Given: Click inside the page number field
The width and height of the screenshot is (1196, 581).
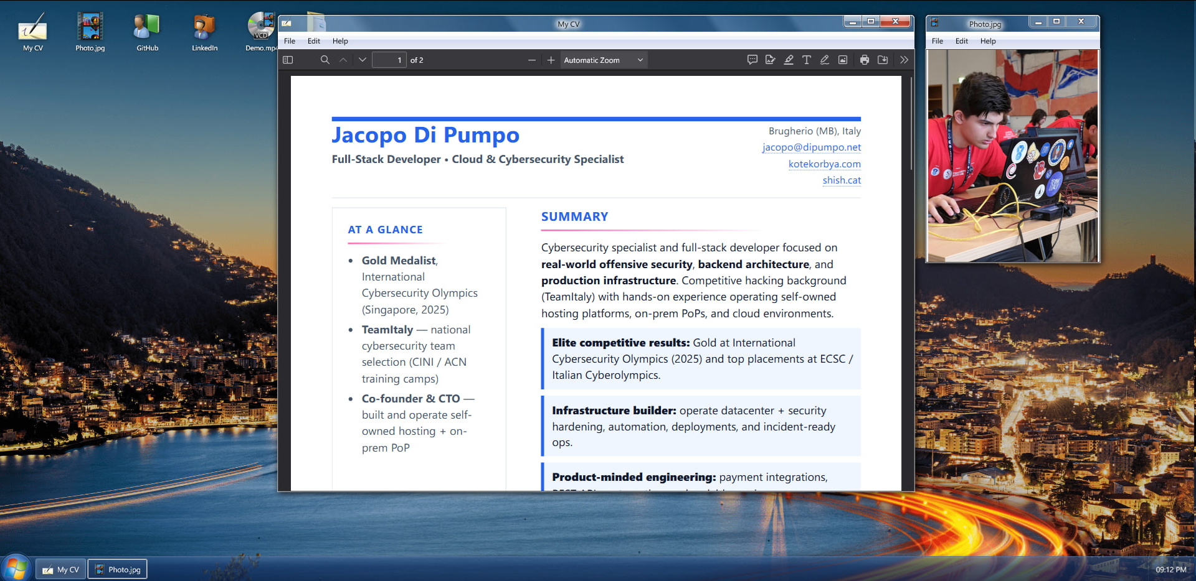Looking at the screenshot, I should tap(389, 60).
